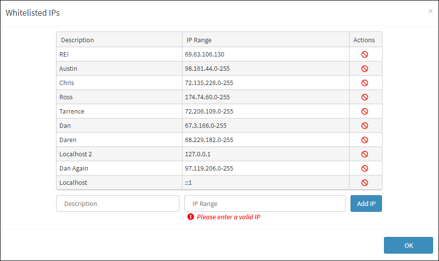Select the Ross description cell

[x=119, y=97]
